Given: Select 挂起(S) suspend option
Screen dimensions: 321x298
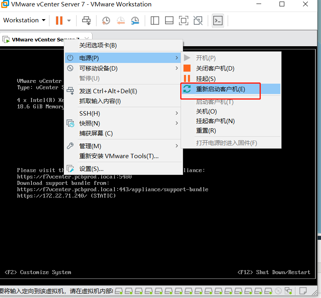Looking at the screenshot, I should click(x=231, y=79).
